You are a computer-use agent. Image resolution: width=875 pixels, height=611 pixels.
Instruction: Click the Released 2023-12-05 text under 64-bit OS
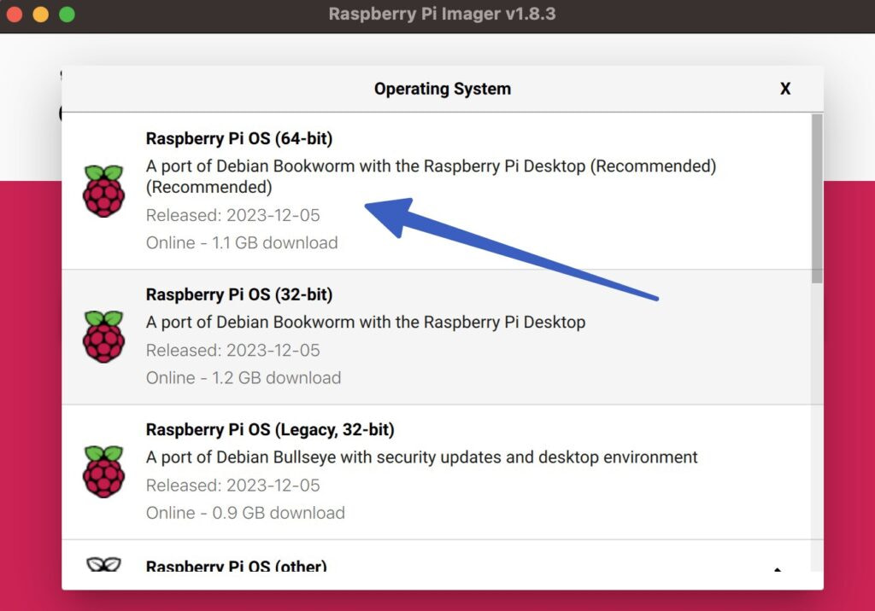point(232,215)
